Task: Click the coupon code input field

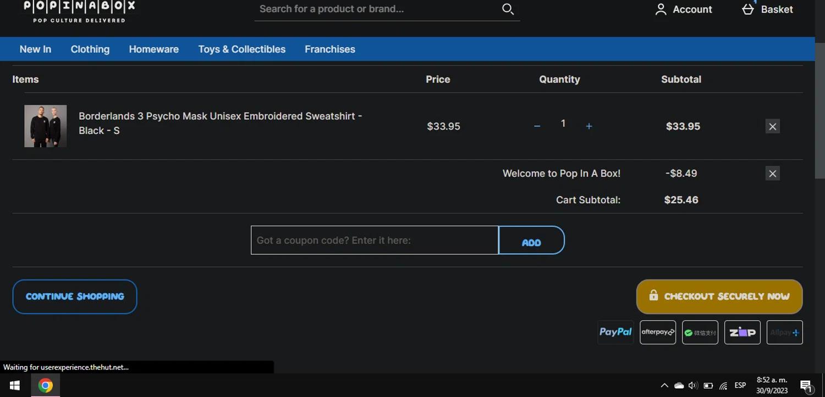Action: point(375,240)
